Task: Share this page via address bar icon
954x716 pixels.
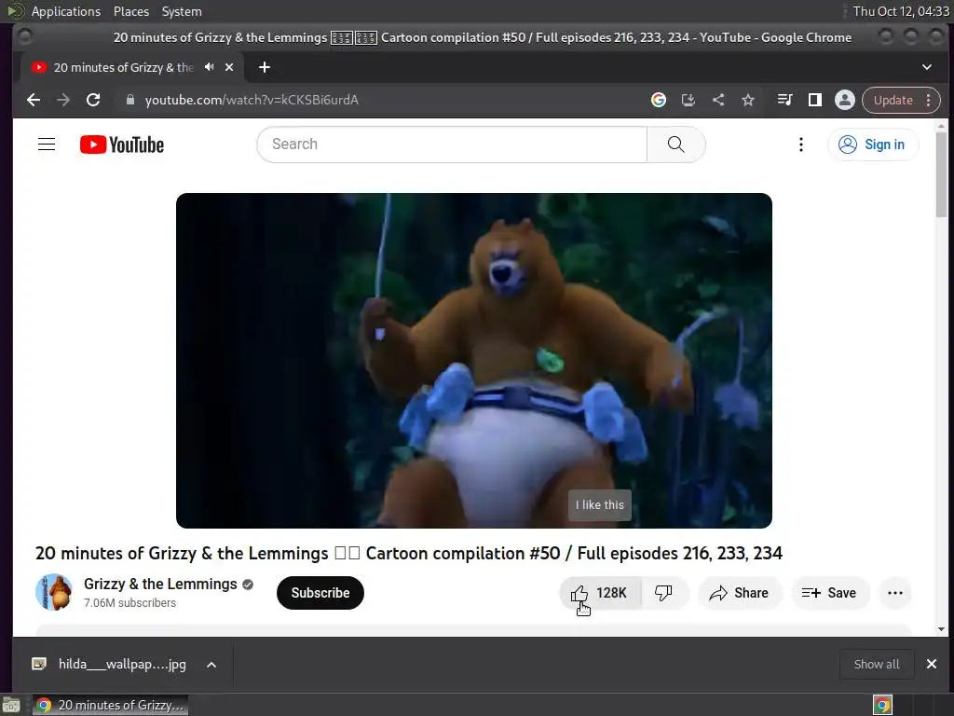Action: click(718, 100)
